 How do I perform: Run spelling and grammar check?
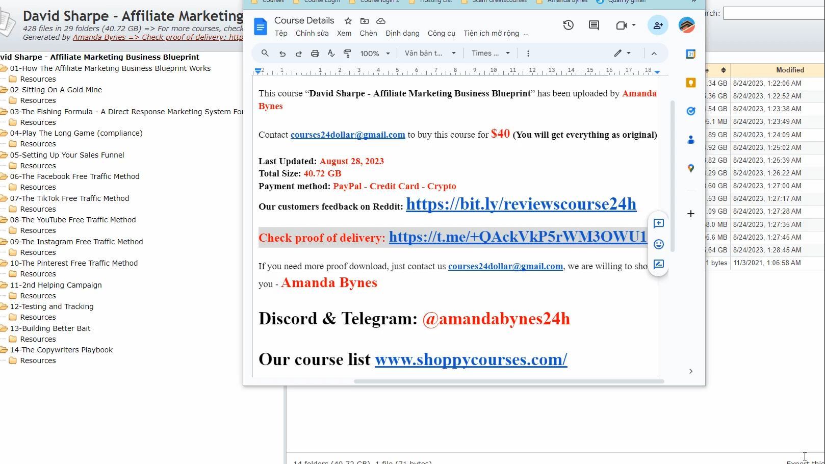point(331,53)
